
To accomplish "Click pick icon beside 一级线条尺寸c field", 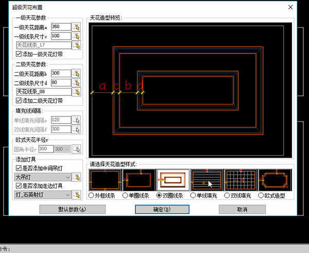I will pos(76,36).
